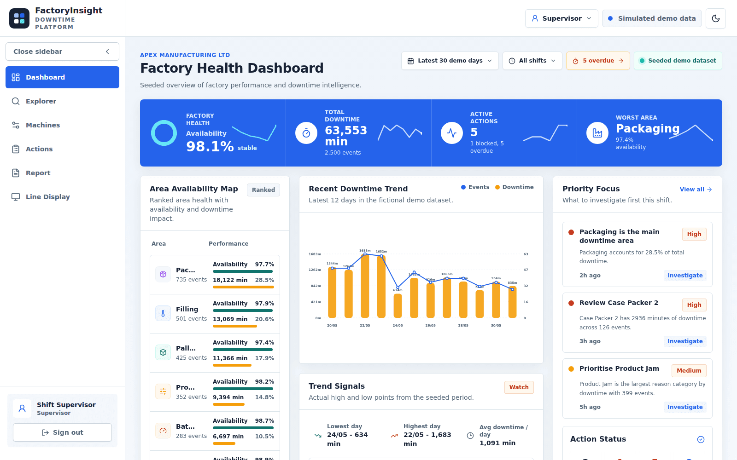This screenshot has width=737, height=460.
Task: Click the High badge on Packaging card
Action: (x=694, y=234)
